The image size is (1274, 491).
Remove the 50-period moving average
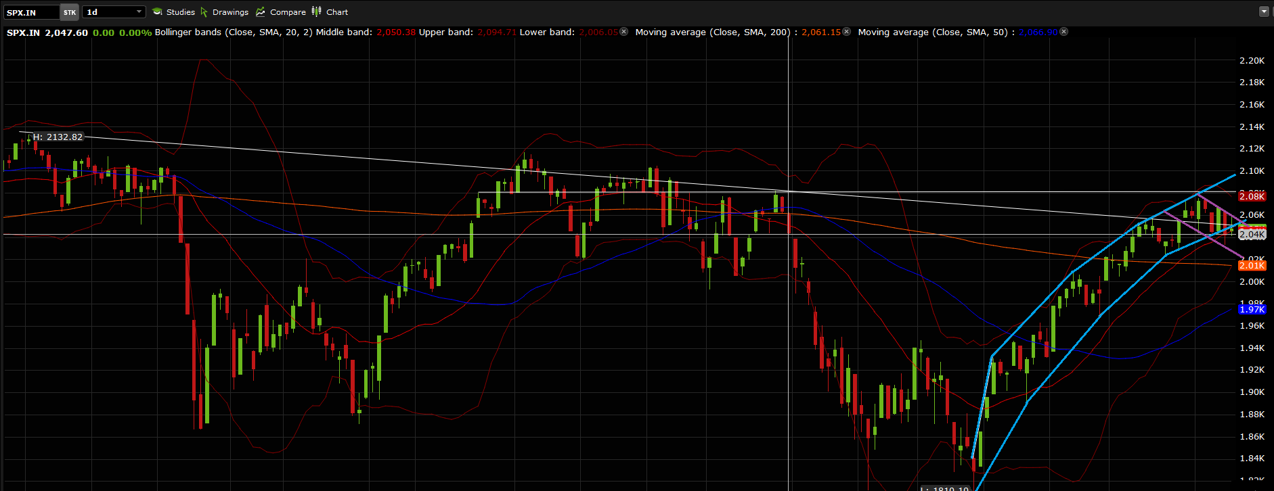(x=1064, y=32)
